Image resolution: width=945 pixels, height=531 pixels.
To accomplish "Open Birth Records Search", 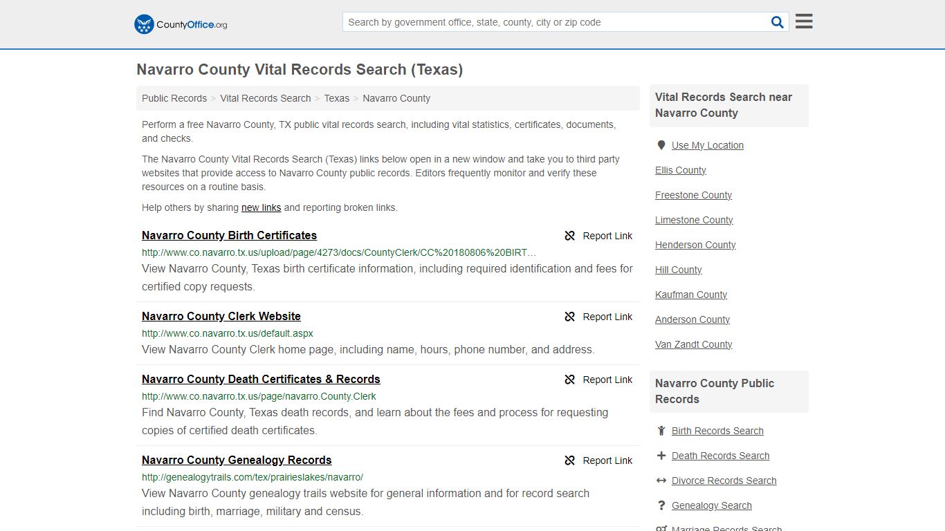I will [717, 431].
